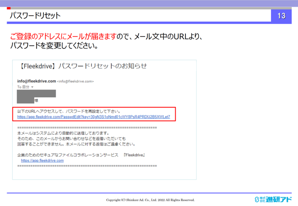Open the https://app.fleekdrive.com footer link
The image size is (298, 206).
[42, 161]
